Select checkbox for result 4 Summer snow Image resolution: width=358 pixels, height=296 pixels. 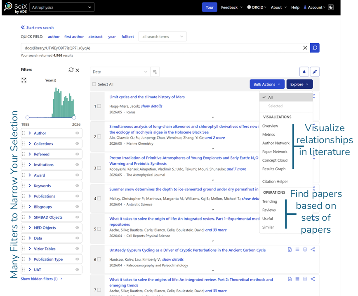pyautogui.click(x=99, y=199)
